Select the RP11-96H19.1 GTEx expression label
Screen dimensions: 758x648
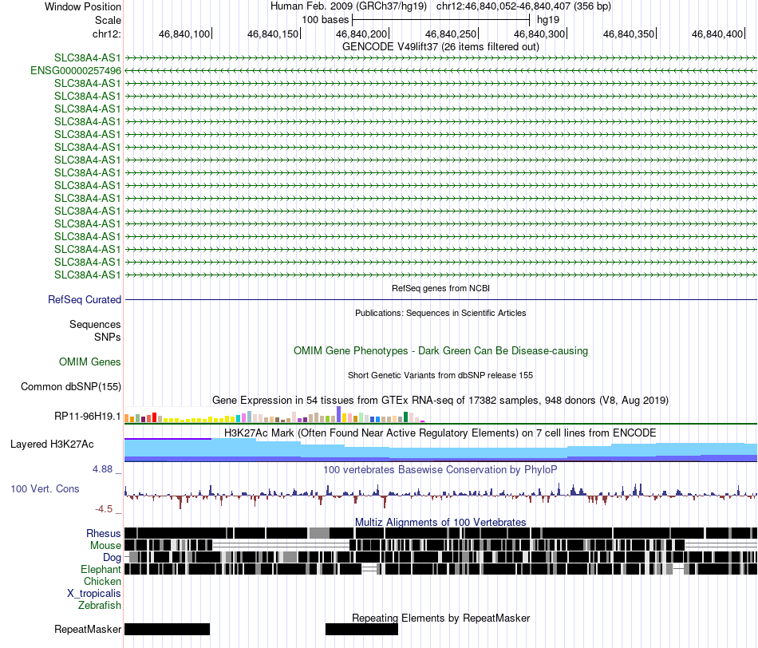(x=88, y=416)
